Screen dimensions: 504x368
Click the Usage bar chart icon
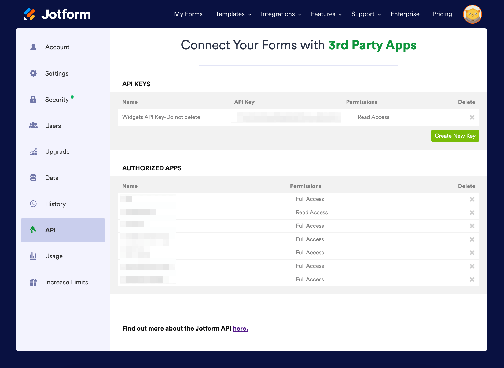pyautogui.click(x=33, y=256)
